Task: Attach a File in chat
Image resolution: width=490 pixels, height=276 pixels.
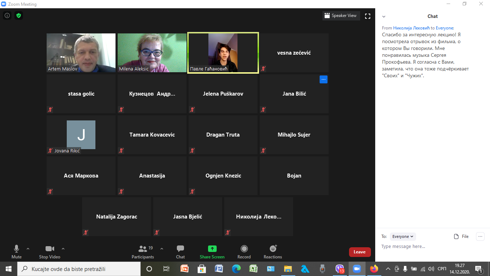Action: pyautogui.click(x=461, y=236)
